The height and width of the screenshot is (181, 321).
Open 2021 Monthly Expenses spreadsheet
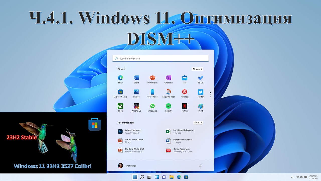[x=180, y=131]
